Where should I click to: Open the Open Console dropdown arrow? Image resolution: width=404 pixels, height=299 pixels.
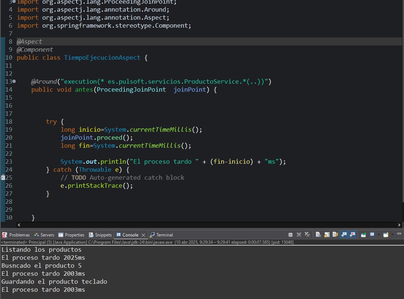click(392, 235)
